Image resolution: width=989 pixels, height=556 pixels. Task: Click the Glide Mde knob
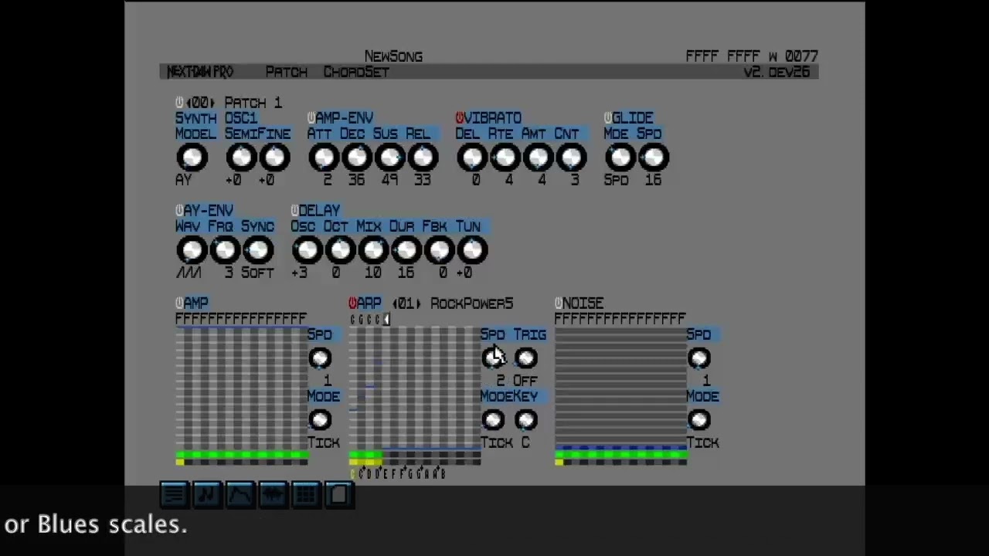pyautogui.click(x=620, y=158)
